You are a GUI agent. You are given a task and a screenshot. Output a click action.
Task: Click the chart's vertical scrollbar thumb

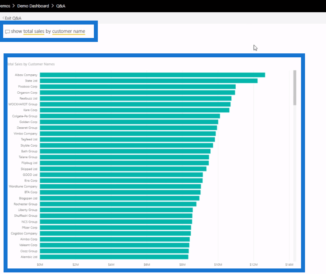[x=295, y=87]
